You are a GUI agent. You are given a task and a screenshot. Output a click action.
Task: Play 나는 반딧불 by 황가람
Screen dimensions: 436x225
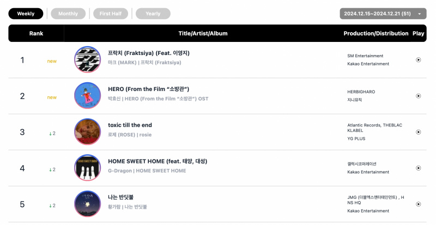[418, 204]
